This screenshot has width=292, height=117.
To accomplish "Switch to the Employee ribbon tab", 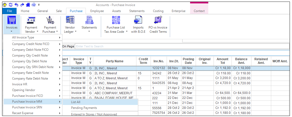I will point(97,11).
